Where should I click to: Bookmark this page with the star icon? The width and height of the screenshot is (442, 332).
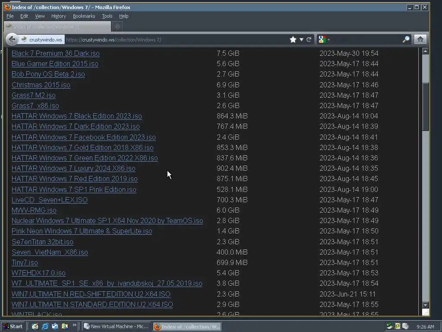pyautogui.click(x=293, y=39)
